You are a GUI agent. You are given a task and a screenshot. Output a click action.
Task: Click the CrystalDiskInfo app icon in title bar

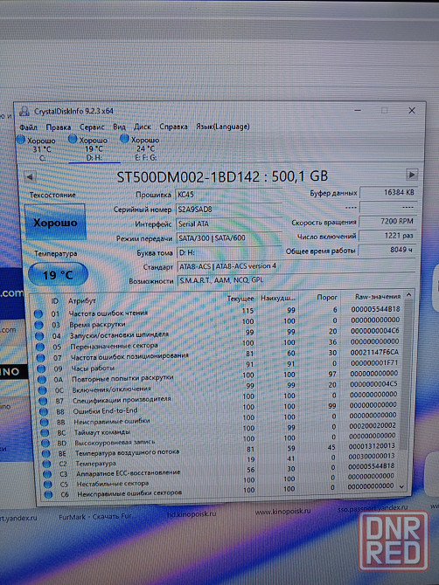(24, 111)
